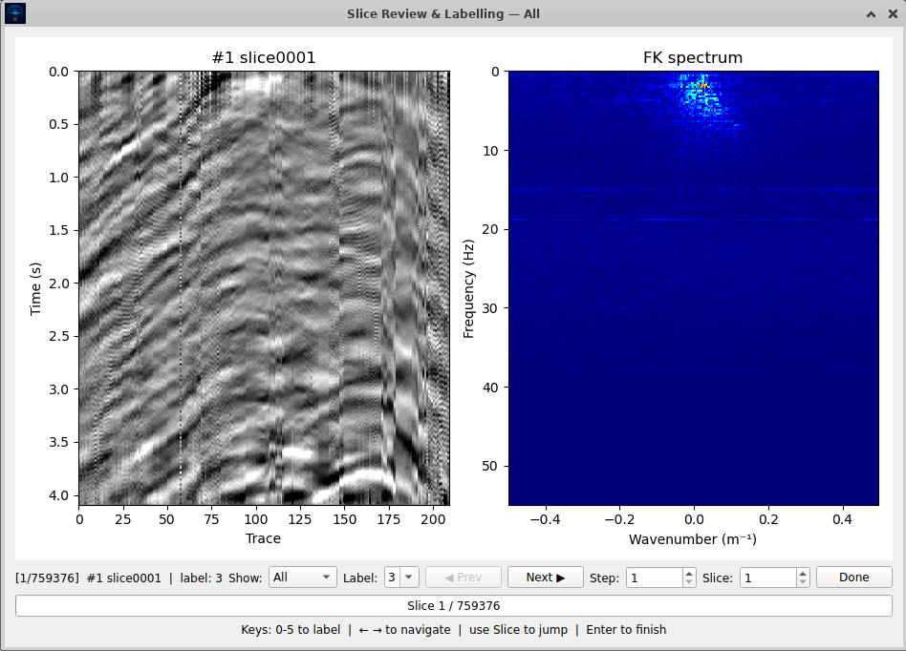Click the FK spectrum plot
The height and width of the screenshot is (651, 906).
[694, 288]
